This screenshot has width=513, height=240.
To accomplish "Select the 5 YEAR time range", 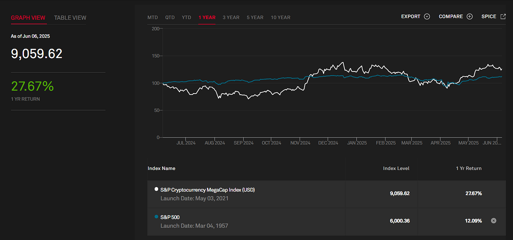I will (x=255, y=17).
